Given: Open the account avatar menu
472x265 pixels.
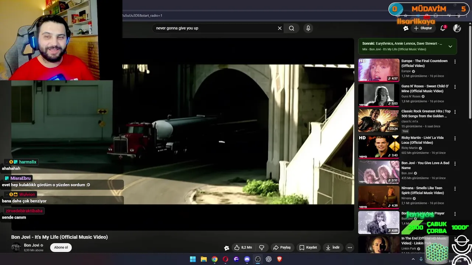Looking at the screenshot, I should 457,28.
